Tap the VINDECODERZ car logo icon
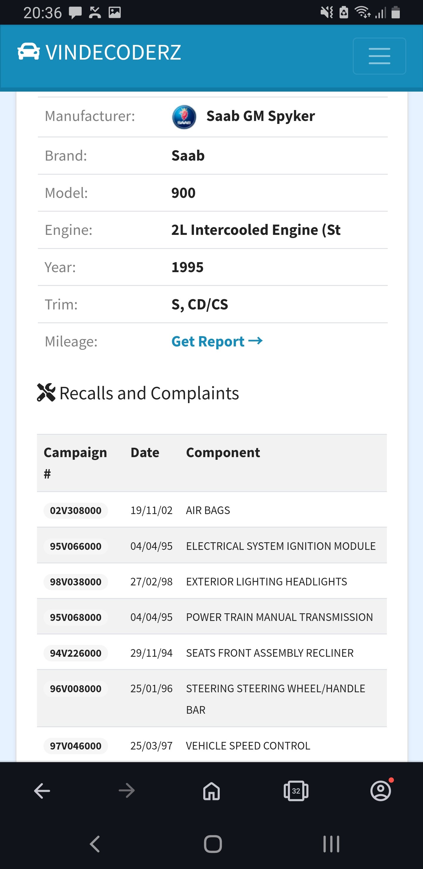Screen dimensions: 423x869 click(29, 52)
